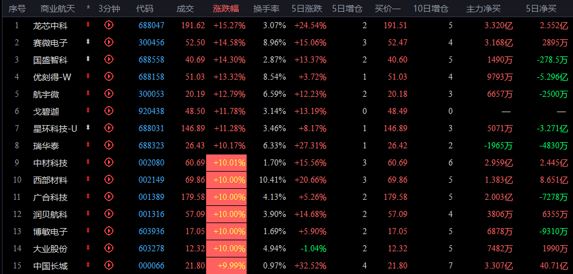Open 3-minute play icon for 赛微电子

(109, 42)
